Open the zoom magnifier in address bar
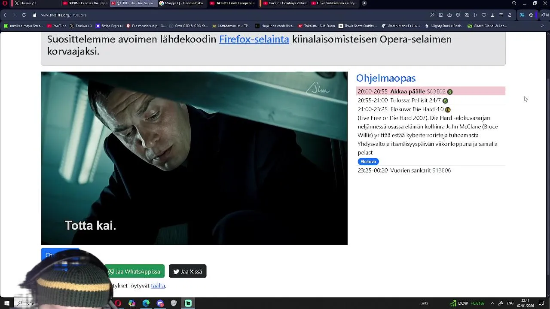The image size is (550, 309). pyautogui.click(x=432, y=15)
